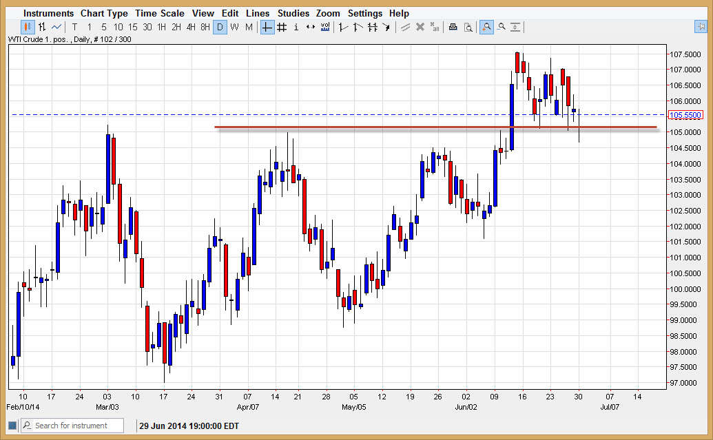The height and width of the screenshot is (440, 713).
Task: Select the crosshair cursor tool
Action: coord(267,27)
